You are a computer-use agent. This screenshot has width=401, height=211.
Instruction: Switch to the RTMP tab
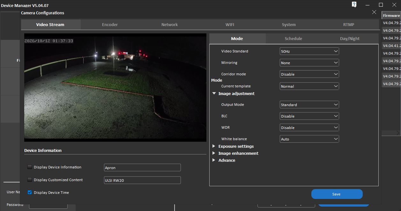click(349, 24)
